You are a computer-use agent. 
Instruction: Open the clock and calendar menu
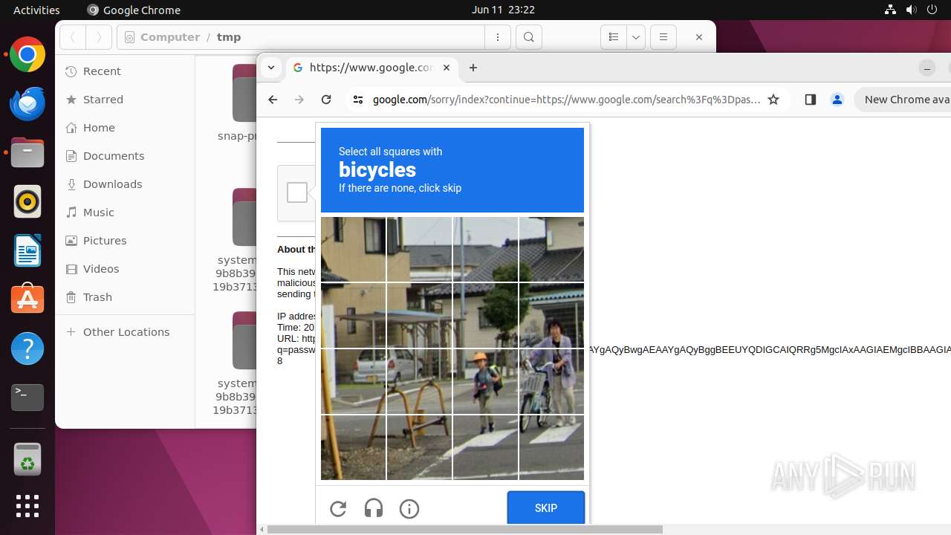tap(503, 10)
